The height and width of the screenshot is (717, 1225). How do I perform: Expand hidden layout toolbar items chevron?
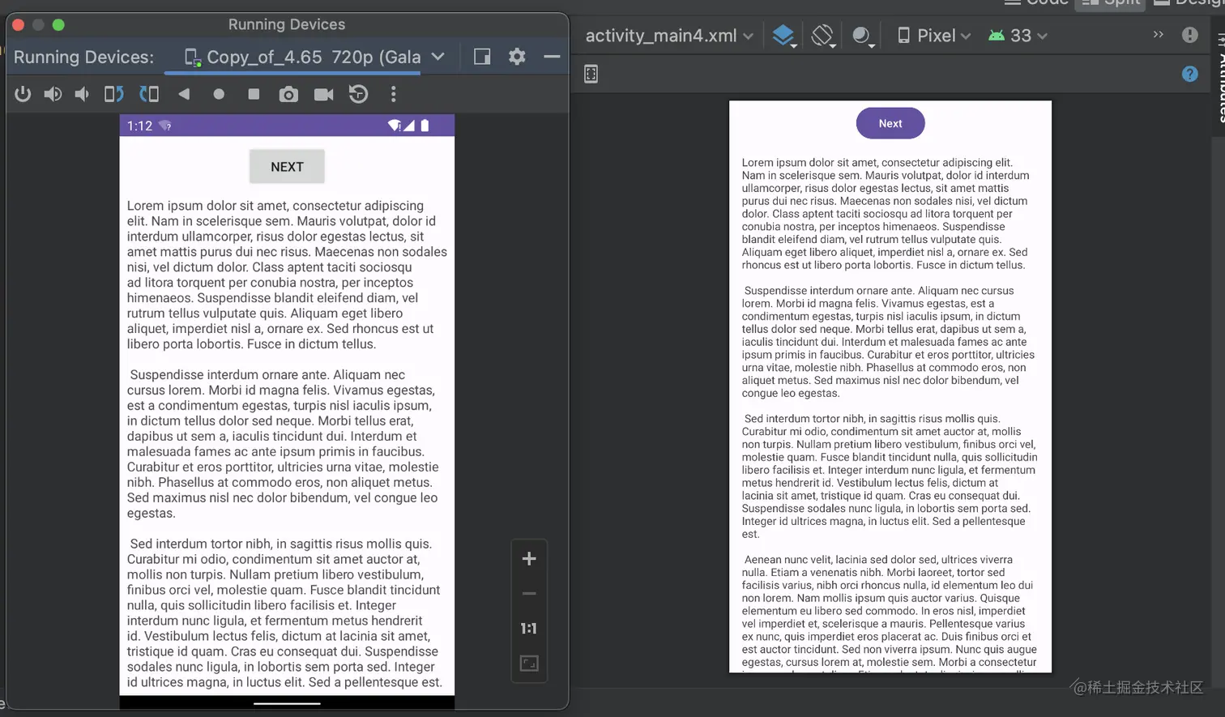(1158, 35)
